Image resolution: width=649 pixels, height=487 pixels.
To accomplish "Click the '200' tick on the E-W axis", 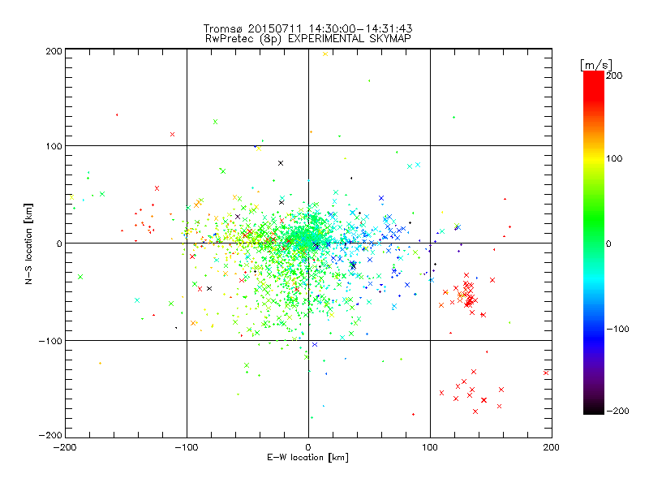I will tap(552, 447).
